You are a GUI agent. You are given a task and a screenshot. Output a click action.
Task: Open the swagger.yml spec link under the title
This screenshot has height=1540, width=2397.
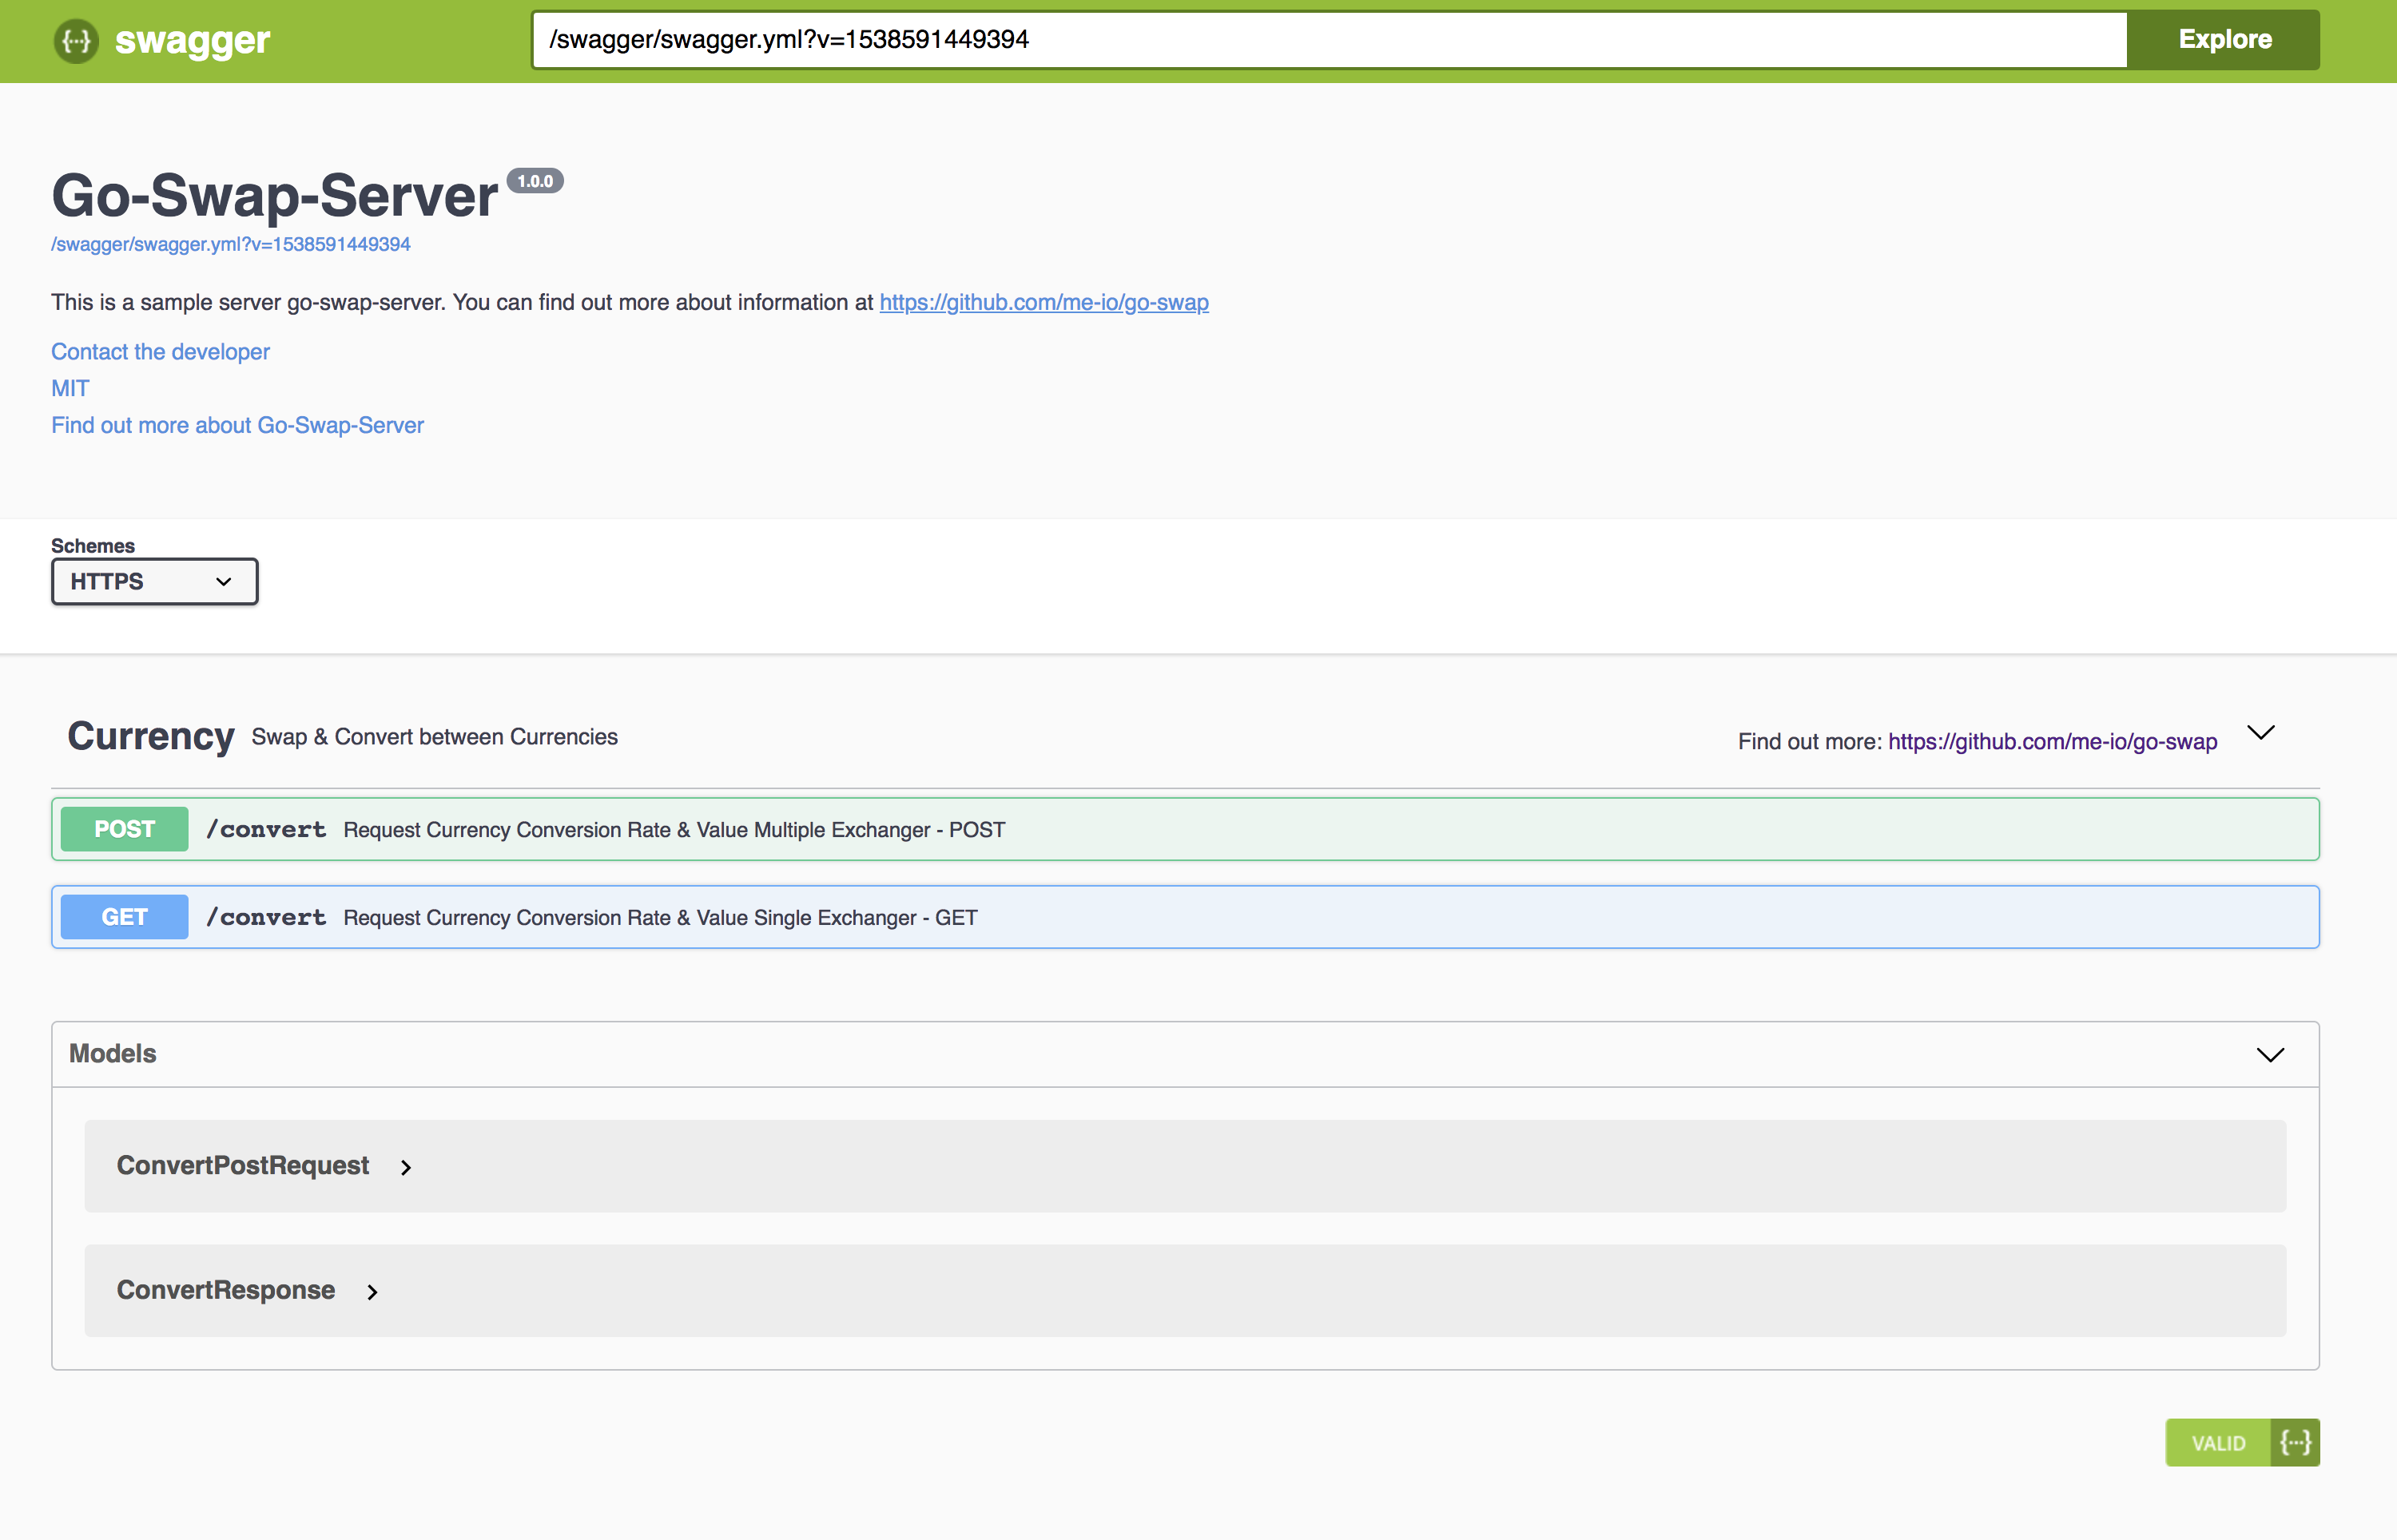point(231,243)
